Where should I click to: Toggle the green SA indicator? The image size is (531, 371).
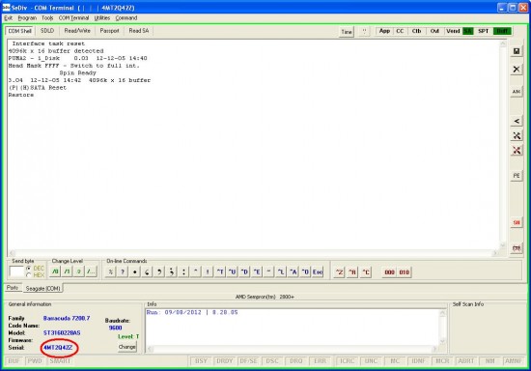[x=467, y=31]
